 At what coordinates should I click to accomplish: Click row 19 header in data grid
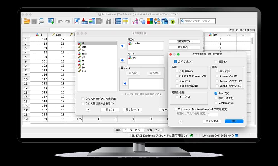[x=26, y=119]
